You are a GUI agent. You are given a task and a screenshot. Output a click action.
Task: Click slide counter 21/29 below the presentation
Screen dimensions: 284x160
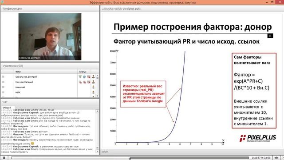105,152
